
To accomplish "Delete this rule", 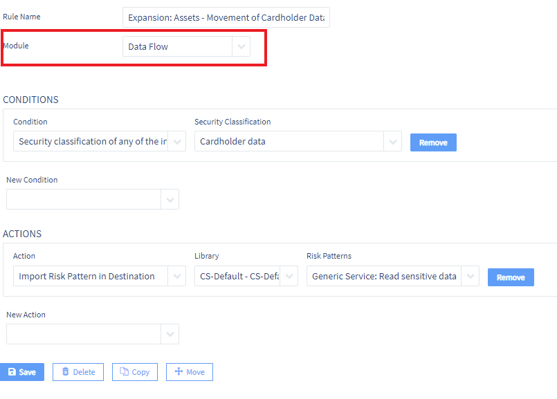I will click(77, 371).
